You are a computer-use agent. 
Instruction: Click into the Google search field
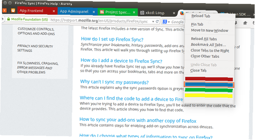[x=177, y=22]
